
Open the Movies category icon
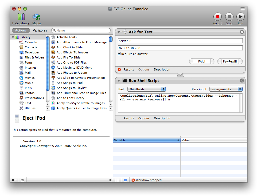tap(21, 78)
